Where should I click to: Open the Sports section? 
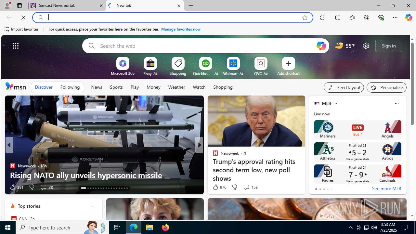[116, 87]
